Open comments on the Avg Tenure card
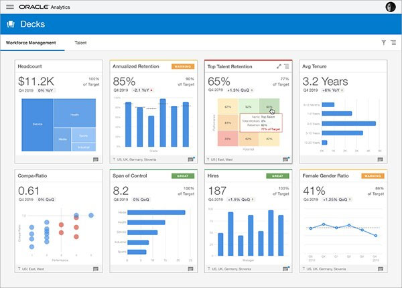 [x=380, y=159]
